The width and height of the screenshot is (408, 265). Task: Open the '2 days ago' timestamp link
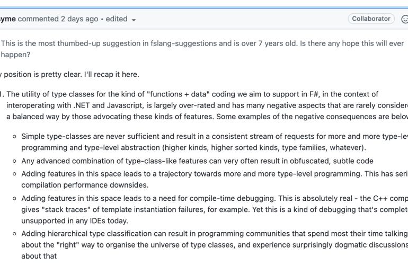[x=82, y=19]
